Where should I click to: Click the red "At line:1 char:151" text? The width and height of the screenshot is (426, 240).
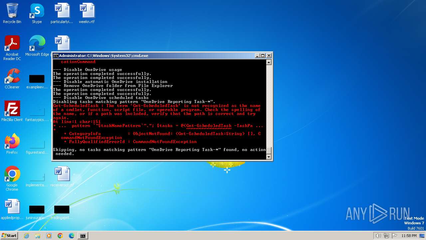[x=77, y=122]
